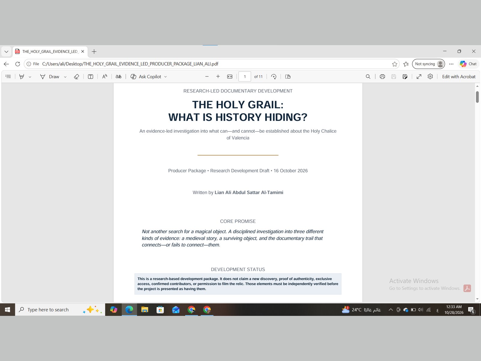Select the Highlight tool
The width and height of the screenshot is (481, 361).
tap(22, 77)
